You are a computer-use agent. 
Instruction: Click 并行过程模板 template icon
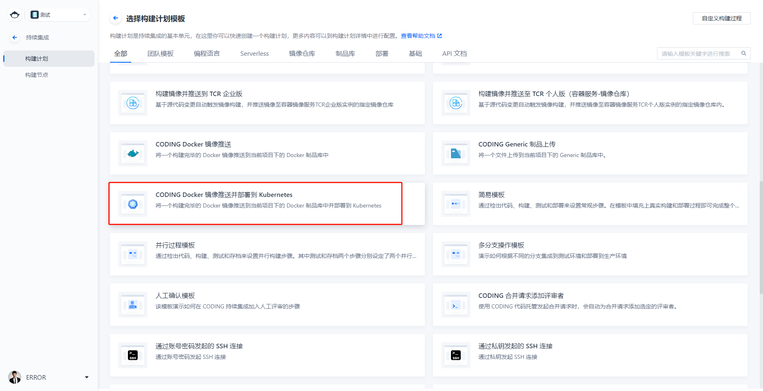tap(133, 254)
